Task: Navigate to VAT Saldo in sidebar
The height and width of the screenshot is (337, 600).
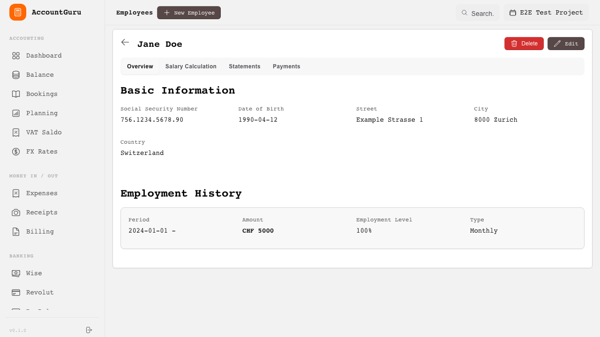Action: click(x=44, y=132)
